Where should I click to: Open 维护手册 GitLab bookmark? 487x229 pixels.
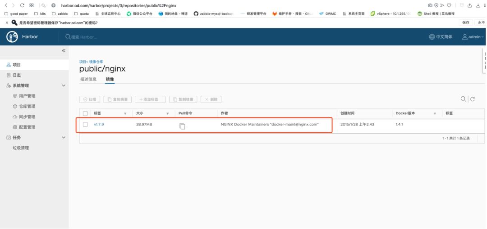(292, 13)
